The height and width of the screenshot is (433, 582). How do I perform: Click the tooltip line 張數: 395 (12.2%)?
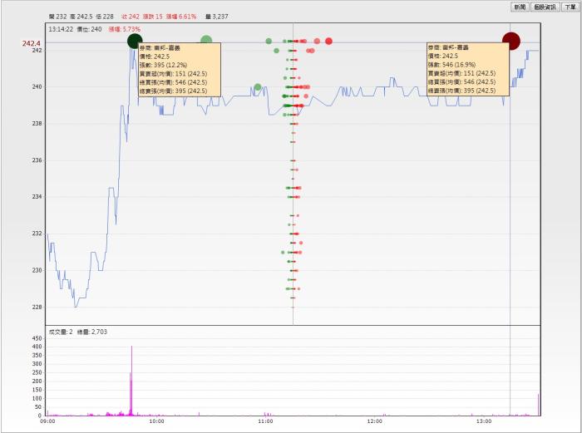pyautogui.click(x=163, y=66)
